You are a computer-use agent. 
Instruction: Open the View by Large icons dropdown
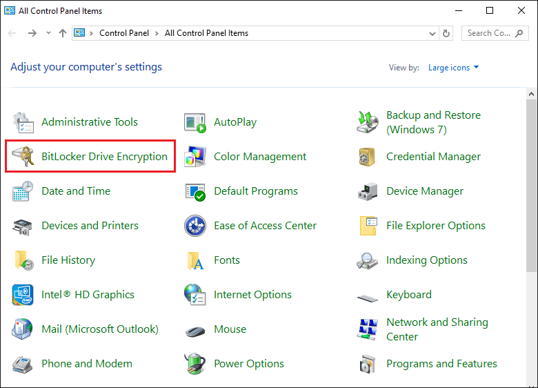coord(453,68)
